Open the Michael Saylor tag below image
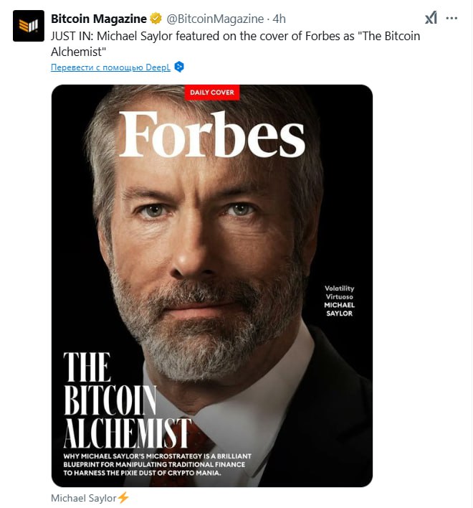Screen dimensions: 473x508 click(83, 498)
